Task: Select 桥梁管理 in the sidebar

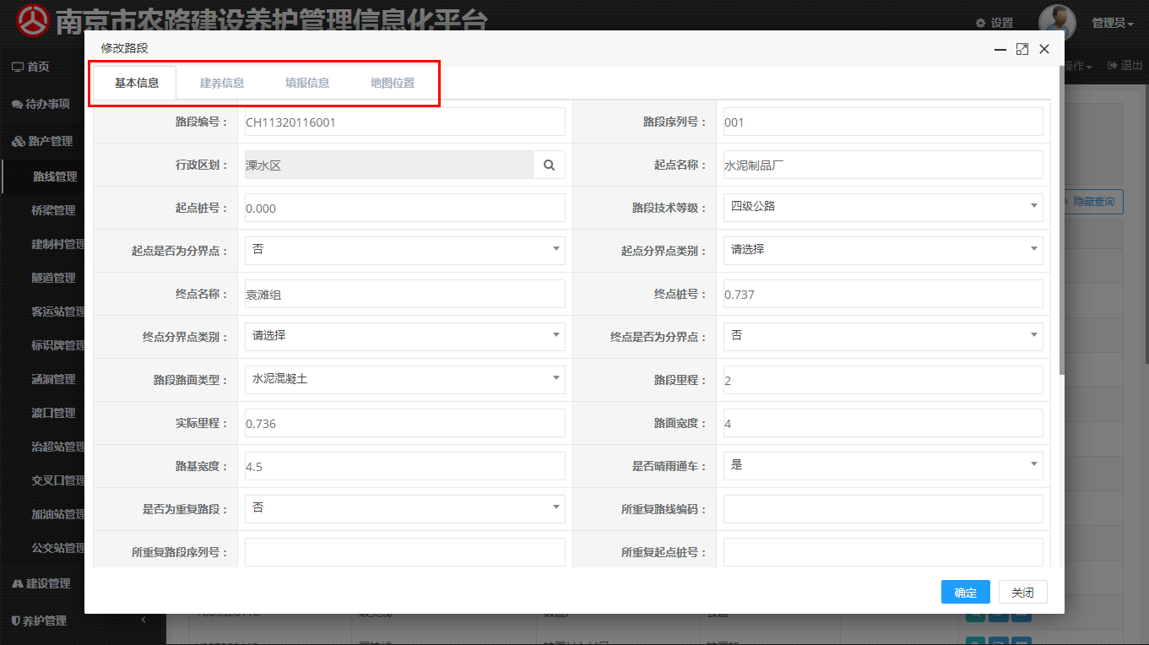Action: (53, 210)
